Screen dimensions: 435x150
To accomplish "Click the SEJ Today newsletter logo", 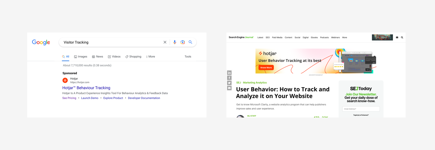I will tap(361, 89).
